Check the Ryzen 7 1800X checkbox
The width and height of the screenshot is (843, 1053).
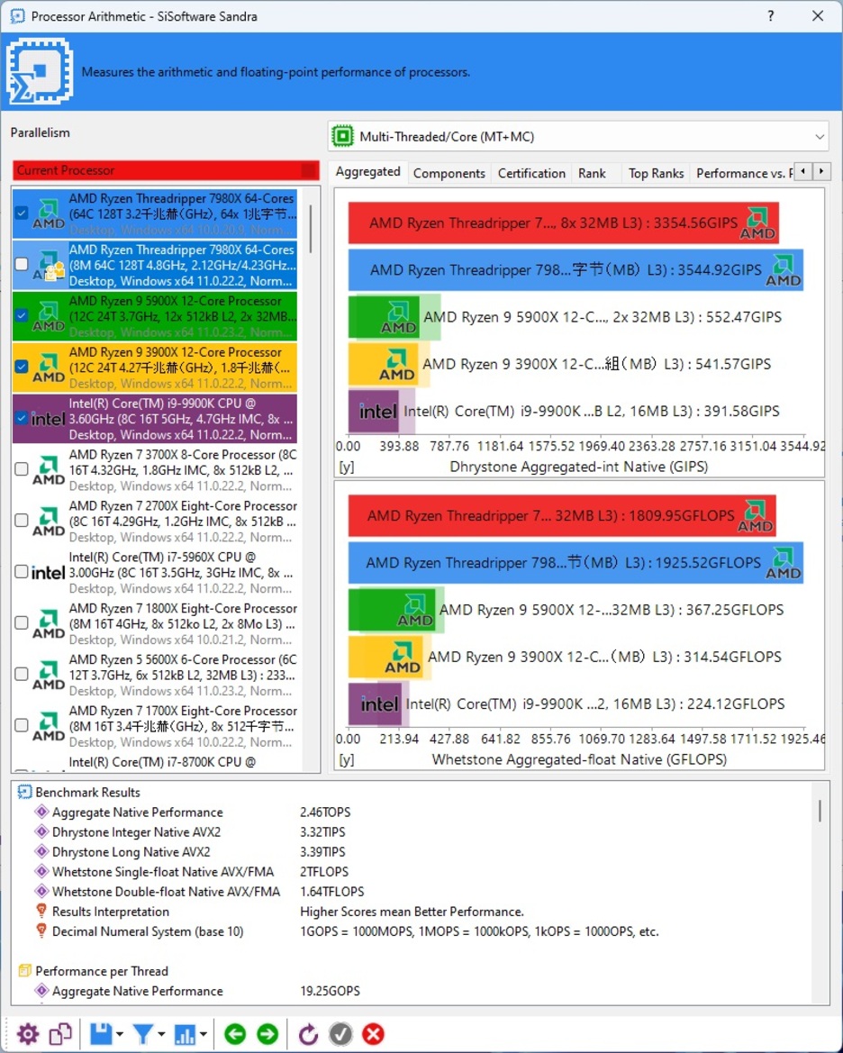pos(22,623)
